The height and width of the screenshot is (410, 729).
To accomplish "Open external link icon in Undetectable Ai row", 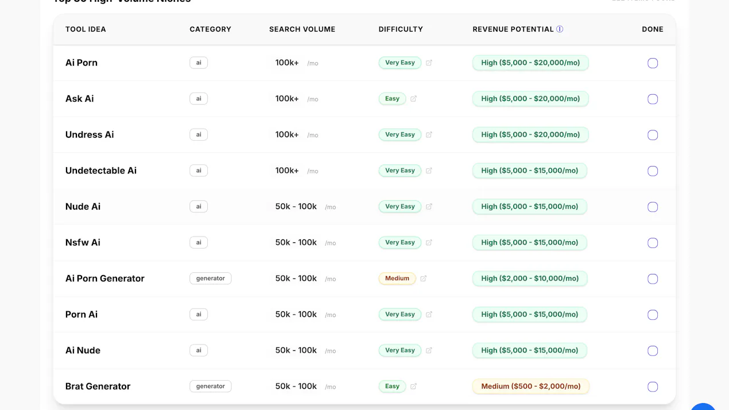I will pyautogui.click(x=429, y=171).
